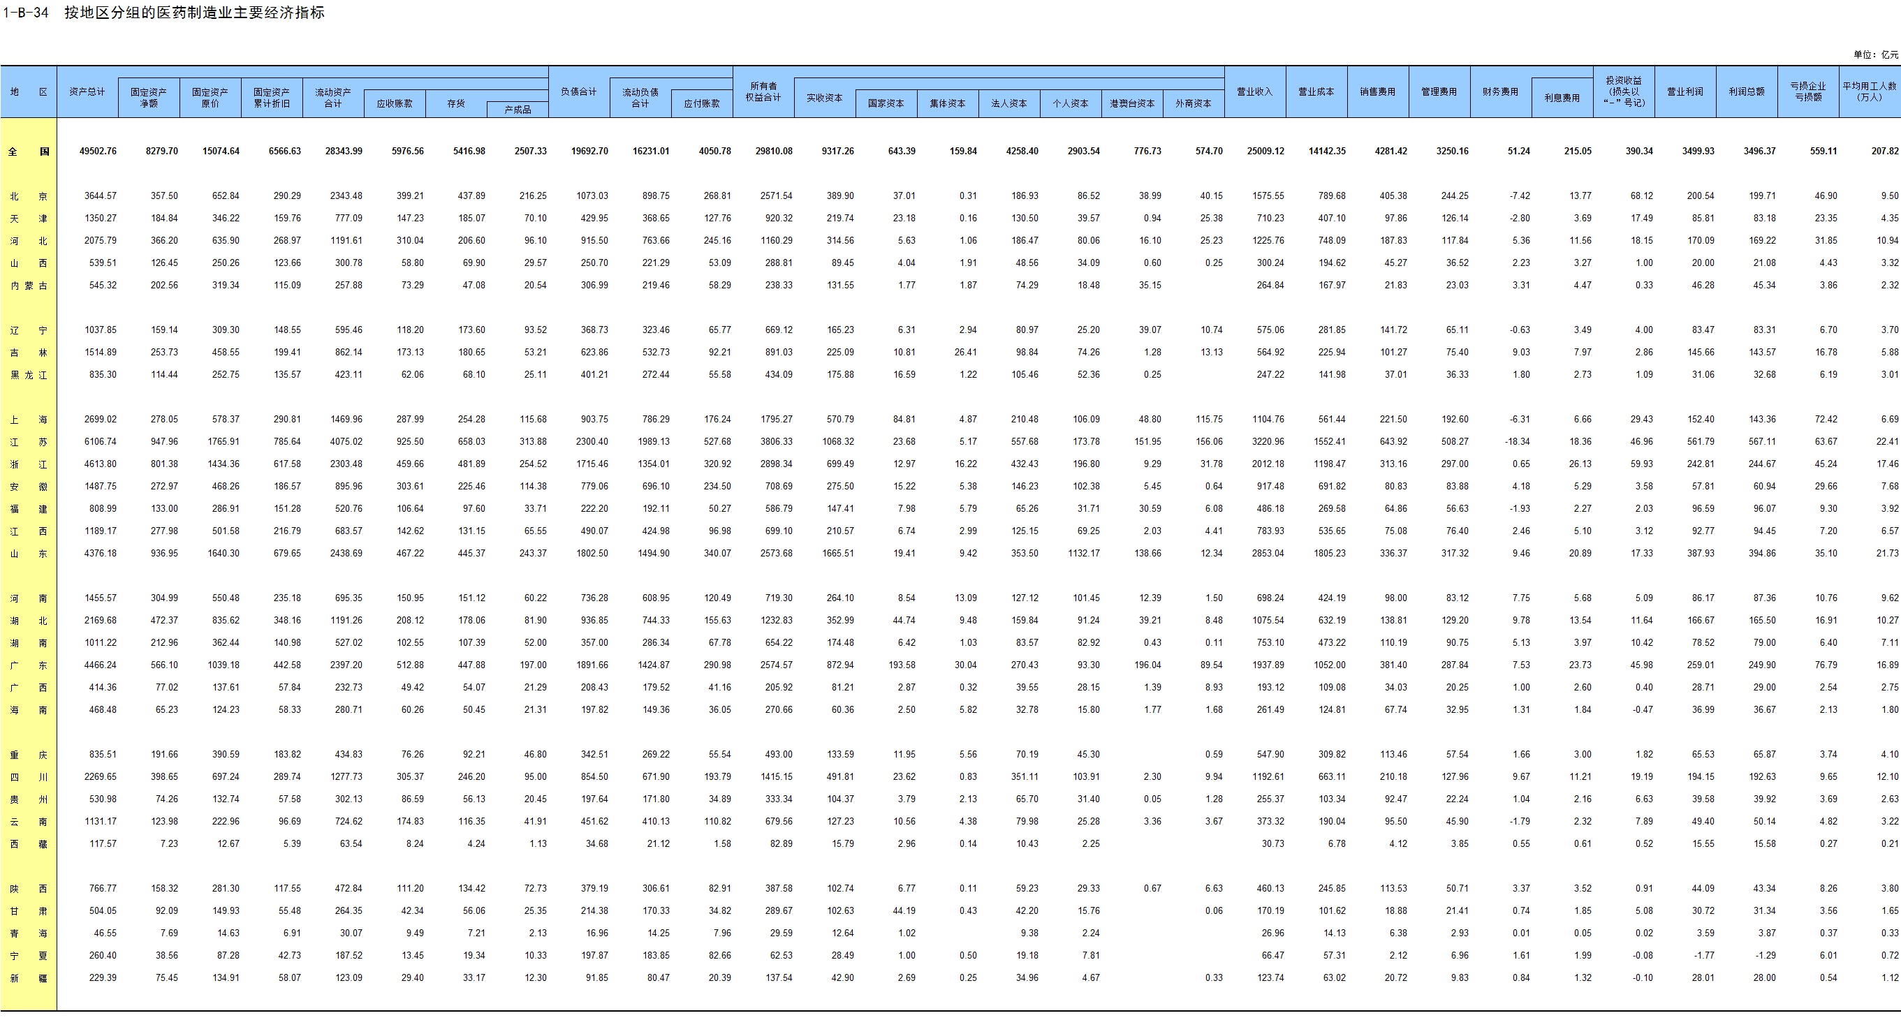This screenshot has height=1034, width=1901.
Task: Select the 亏损企业亏损额 header
Action: click(1808, 91)
